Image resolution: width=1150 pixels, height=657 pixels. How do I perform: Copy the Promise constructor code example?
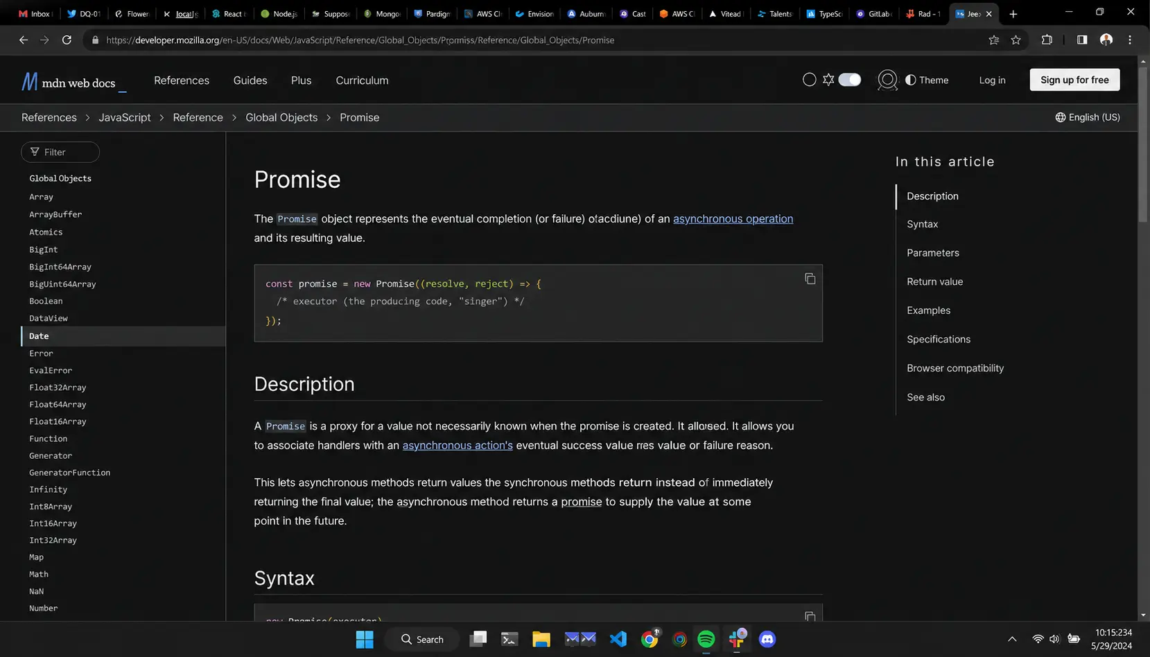pyautogui.click(x=810, y=279)
